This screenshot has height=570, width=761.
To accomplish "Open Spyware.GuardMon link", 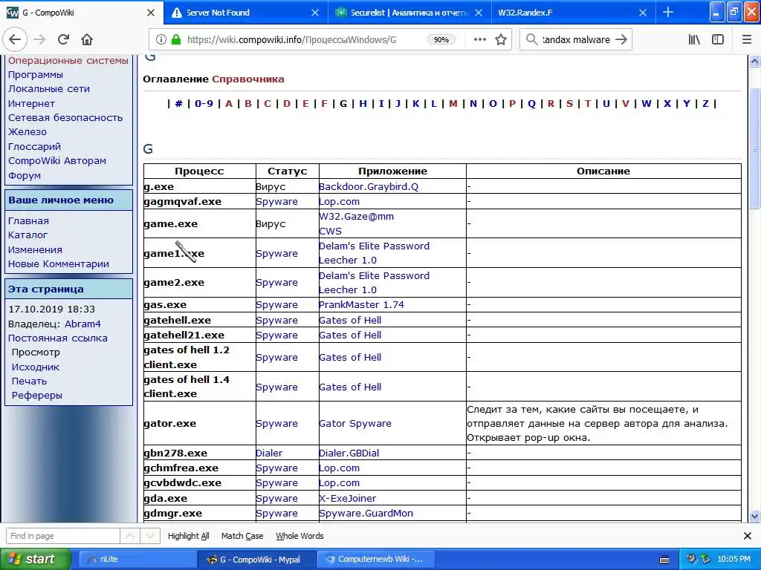I will point(366,514).
